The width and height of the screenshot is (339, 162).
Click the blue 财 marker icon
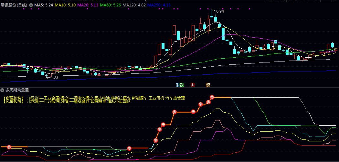click(177, 85)
